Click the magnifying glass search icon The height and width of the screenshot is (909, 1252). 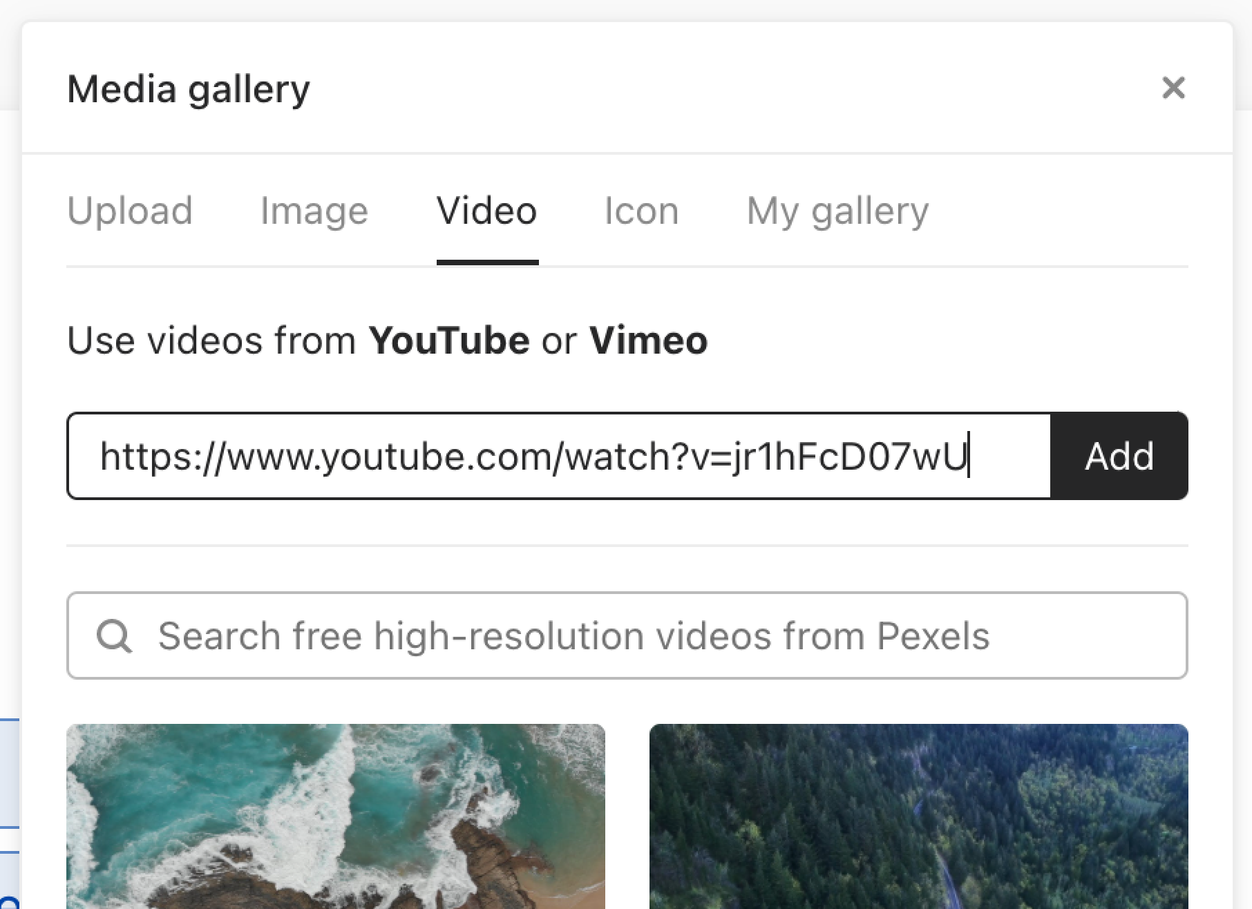pyautogui.click(x=115, y=635)
